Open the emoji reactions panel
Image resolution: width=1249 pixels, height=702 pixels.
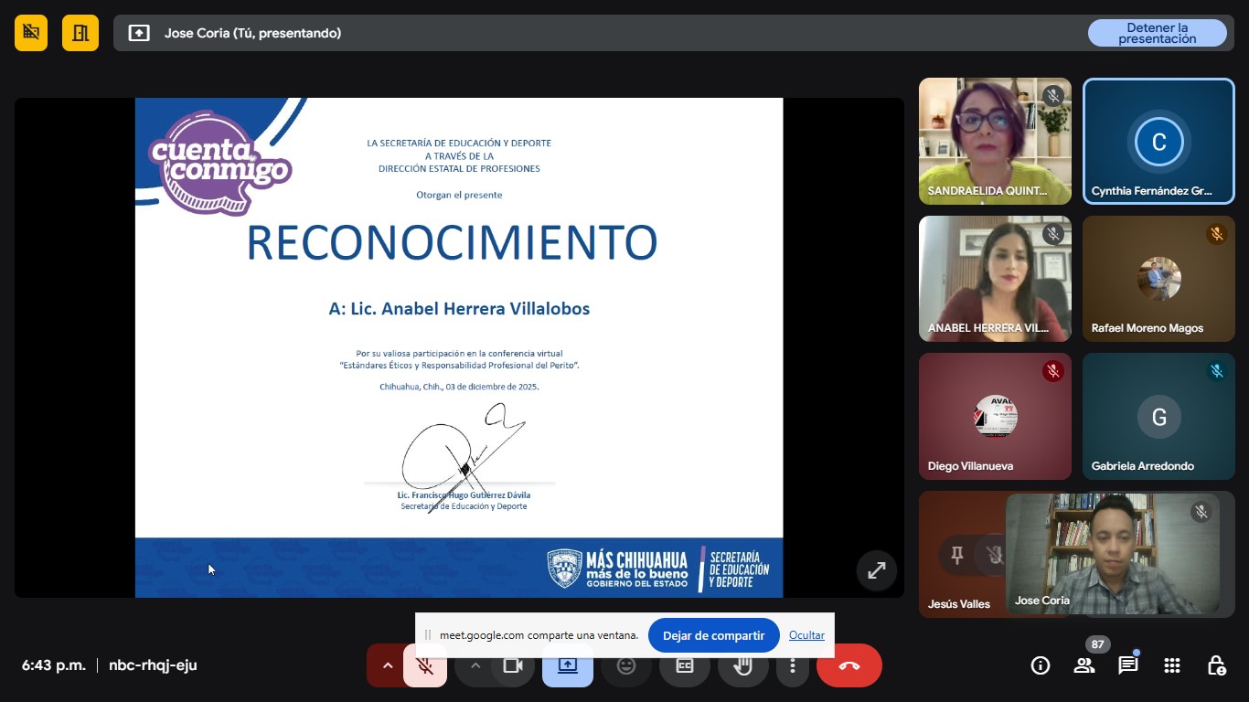click(x=626, y=665)
